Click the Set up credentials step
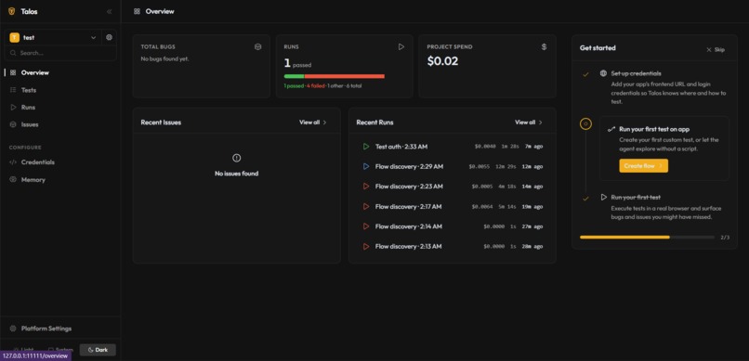This screenshot has height=361, width=749. [x=637, y=73]
